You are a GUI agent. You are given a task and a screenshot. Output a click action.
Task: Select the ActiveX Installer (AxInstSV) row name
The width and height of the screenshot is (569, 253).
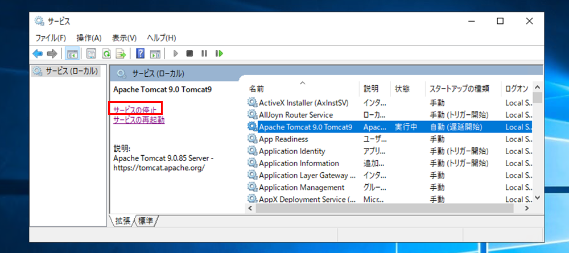tap(304, 102)
